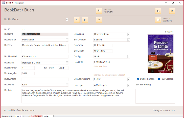Toggle the BucGelesen checkbox
Viewport: 184px width, 118px height.
(159, 79)
